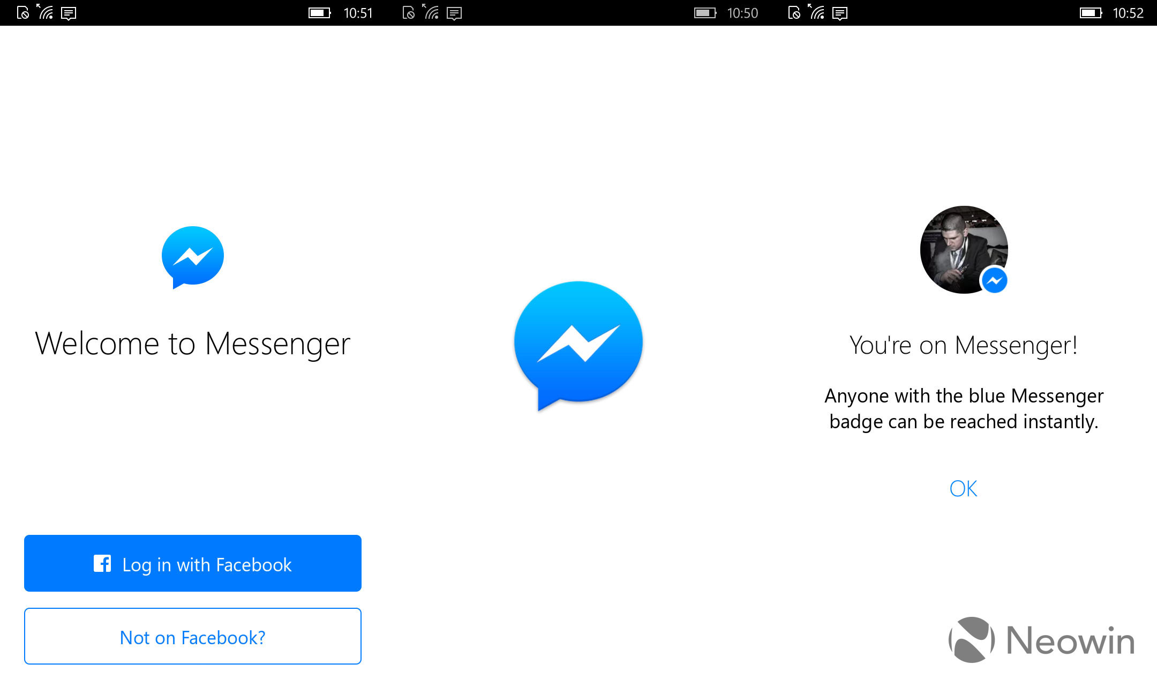Viewport: 1157px width, 686px height.
Task: Click the blue Messenger badge on the profile photo
Action: pos(994,280)
